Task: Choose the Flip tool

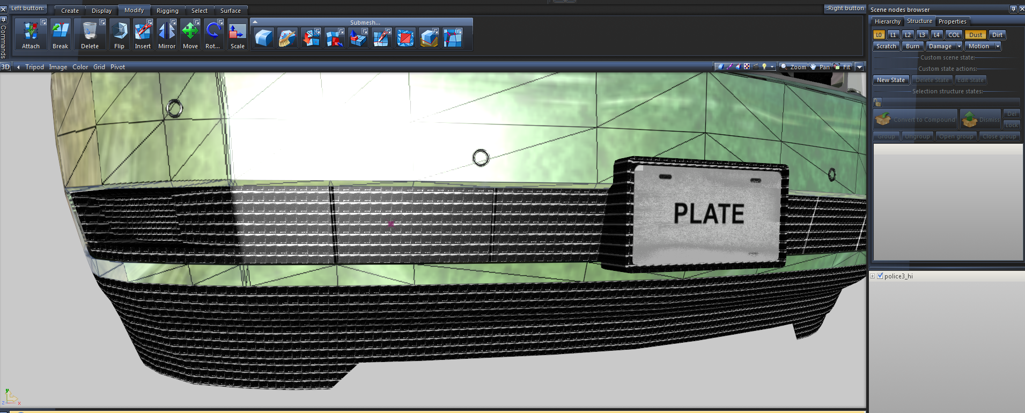Action: pyautogui.click(x=119, y=35)
